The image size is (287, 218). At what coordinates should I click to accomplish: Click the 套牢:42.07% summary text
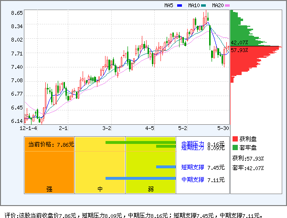[x=248, y=168]
